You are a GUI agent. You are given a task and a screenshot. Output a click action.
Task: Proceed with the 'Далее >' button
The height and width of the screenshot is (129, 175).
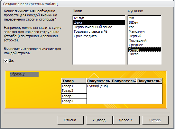click(126, 120)
